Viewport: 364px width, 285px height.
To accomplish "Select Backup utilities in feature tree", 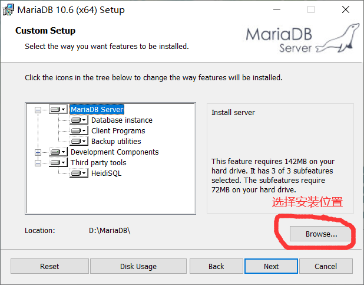I will [116, 142].
